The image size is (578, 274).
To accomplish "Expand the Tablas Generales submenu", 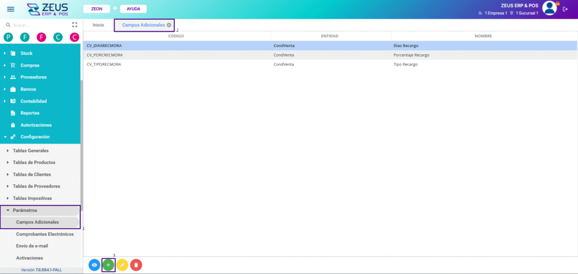I will point(30,150).
